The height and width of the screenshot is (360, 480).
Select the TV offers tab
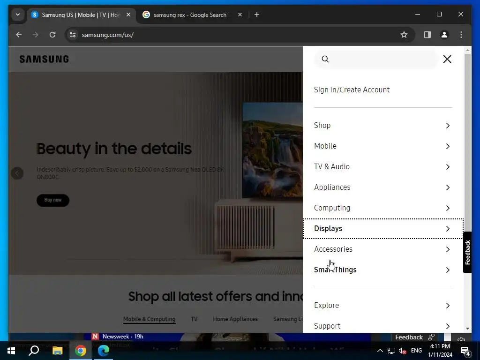click(x=194, y=319)
